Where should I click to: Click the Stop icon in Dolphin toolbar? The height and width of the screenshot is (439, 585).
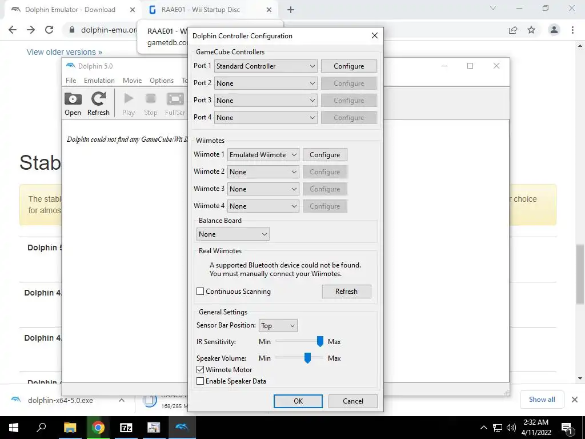coord(151,104)
